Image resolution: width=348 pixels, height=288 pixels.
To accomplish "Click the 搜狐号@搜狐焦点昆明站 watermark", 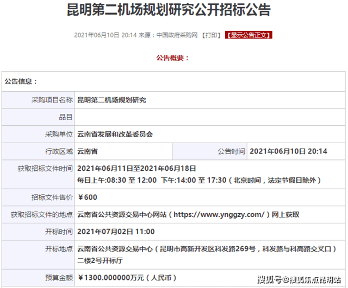I will [302, 280].
